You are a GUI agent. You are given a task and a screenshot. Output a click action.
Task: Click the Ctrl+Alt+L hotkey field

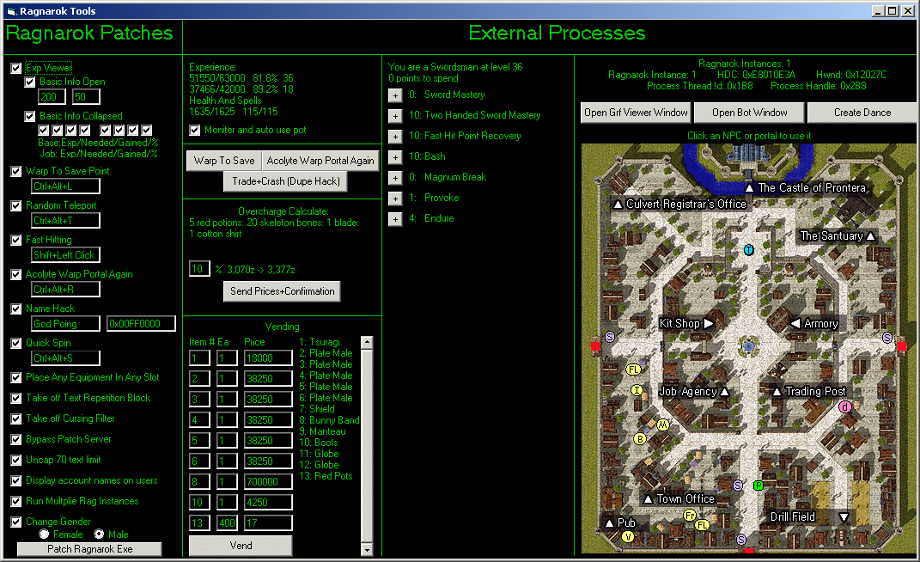point(65,186)
